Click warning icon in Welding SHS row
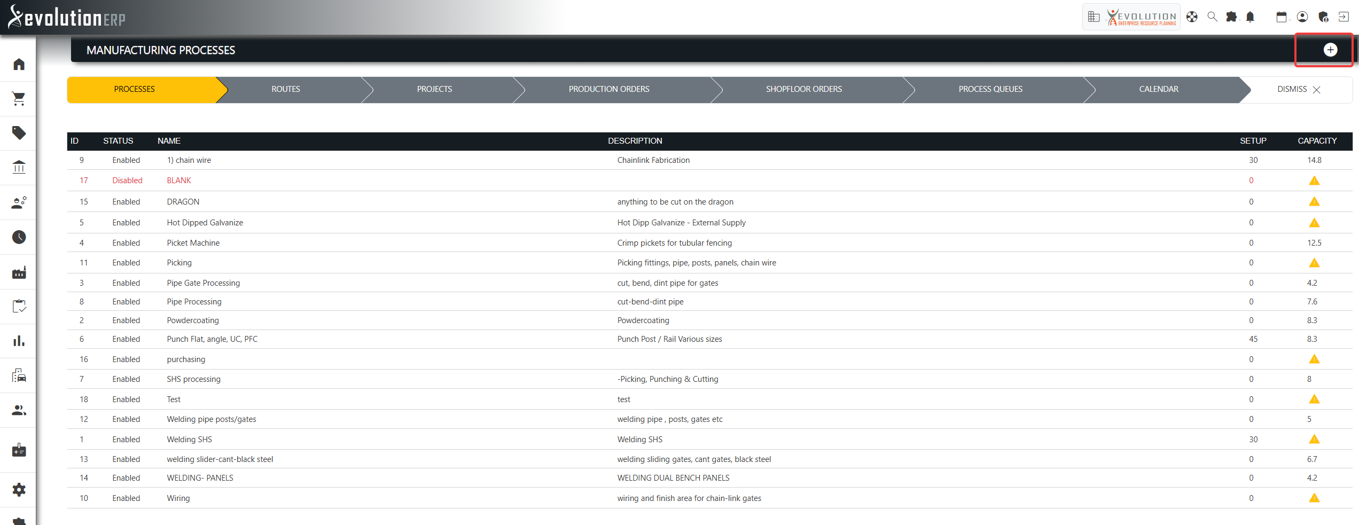The image size is (1359, 525). click(x=1314, y=440)
